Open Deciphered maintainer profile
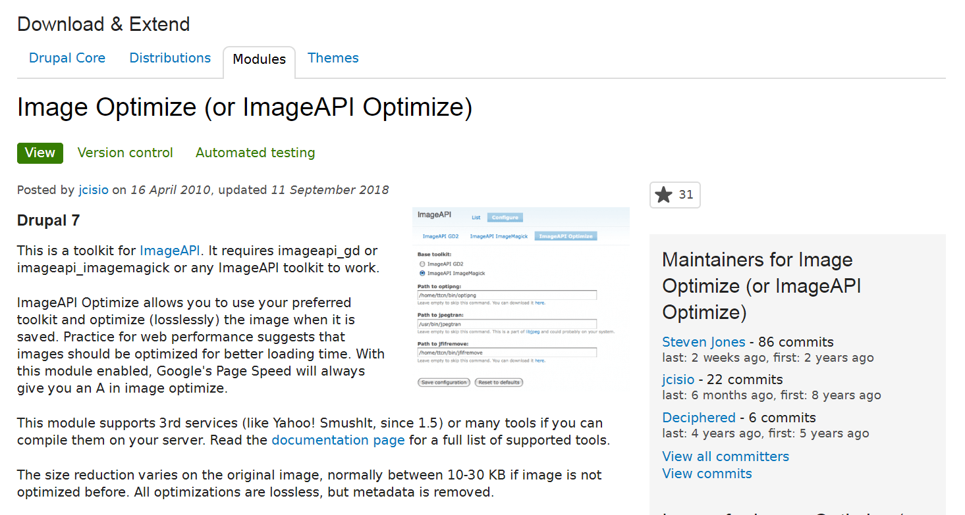This screenshot has height=515, width=965. (x=698, y=418)
